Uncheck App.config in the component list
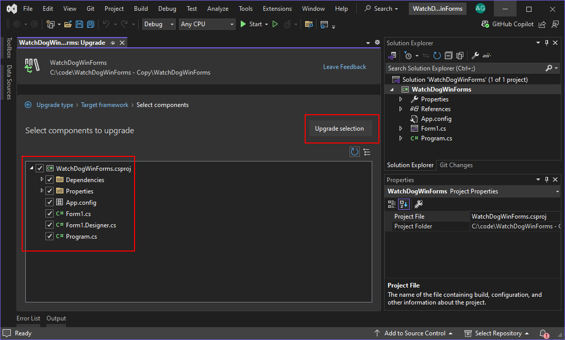Image resolution: width=565 pixels, height=340 pixels. click(x=49, y=202)
